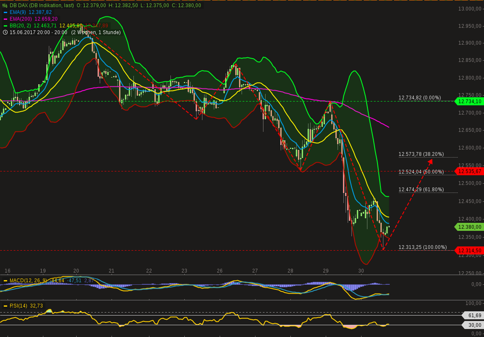Click date axis label 29
Screen dimensions: 484x337
tap(326, 271)
